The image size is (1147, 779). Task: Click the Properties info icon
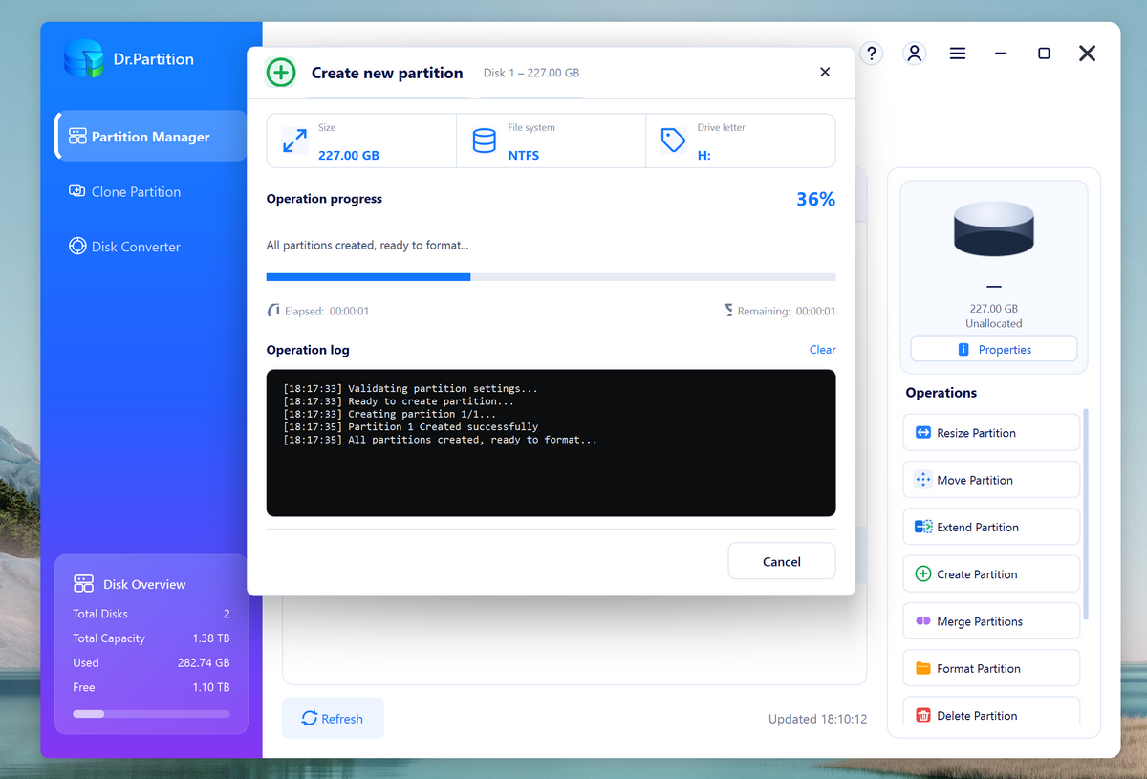click(963, 350)
